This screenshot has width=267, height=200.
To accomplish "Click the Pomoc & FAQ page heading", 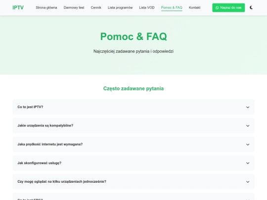I will tap(133, 37).
